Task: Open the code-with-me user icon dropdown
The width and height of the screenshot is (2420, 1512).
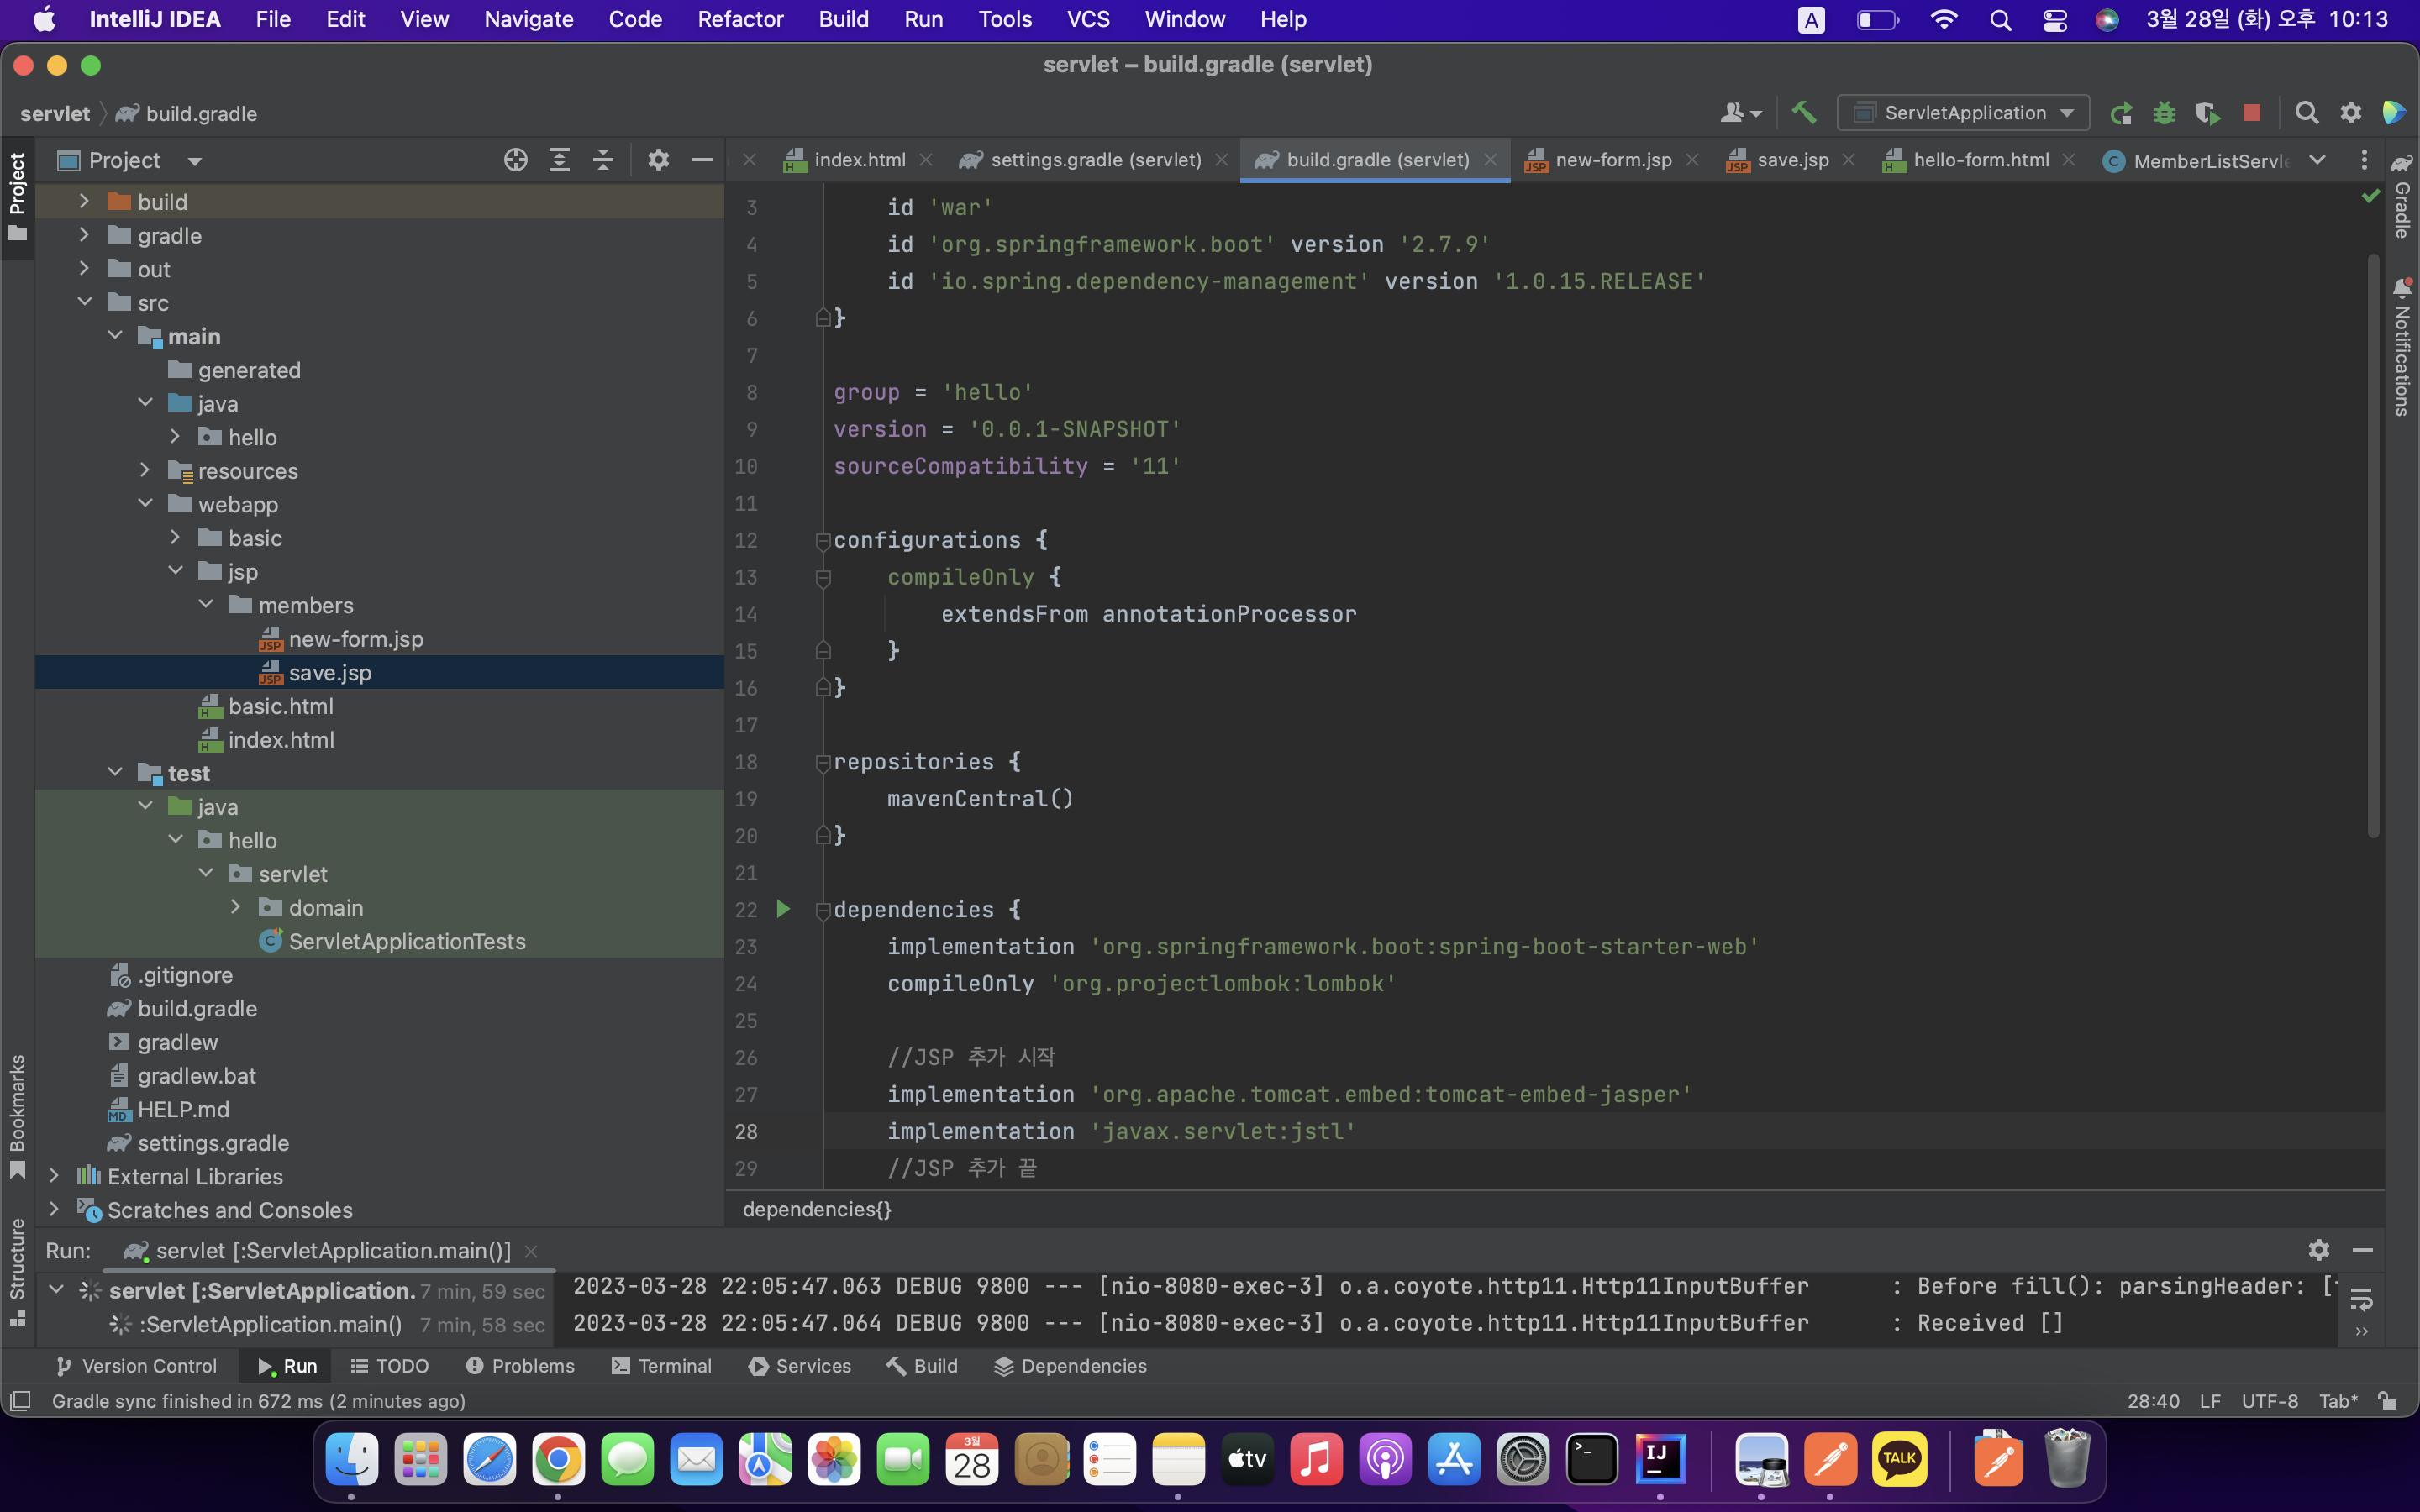Action: click(x=1741, y=113)
